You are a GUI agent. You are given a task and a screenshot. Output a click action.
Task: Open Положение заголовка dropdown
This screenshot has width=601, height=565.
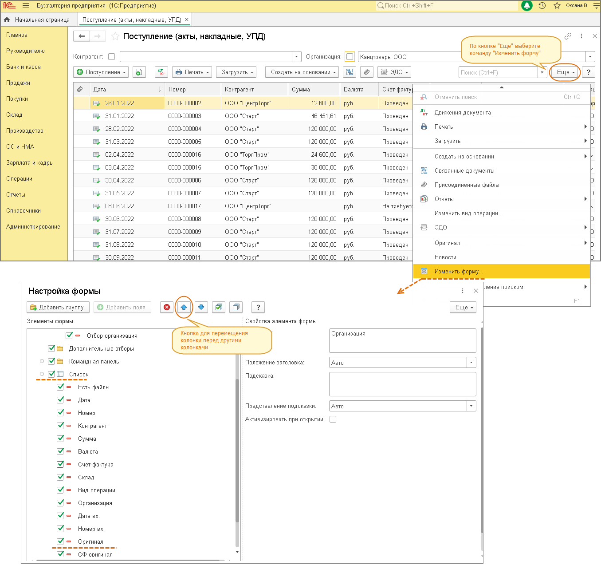click(471, 363)
